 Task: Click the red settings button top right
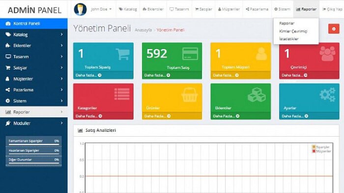(334, 29)
